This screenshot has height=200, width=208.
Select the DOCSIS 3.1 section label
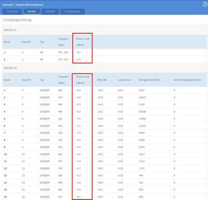tap(10, 30)
